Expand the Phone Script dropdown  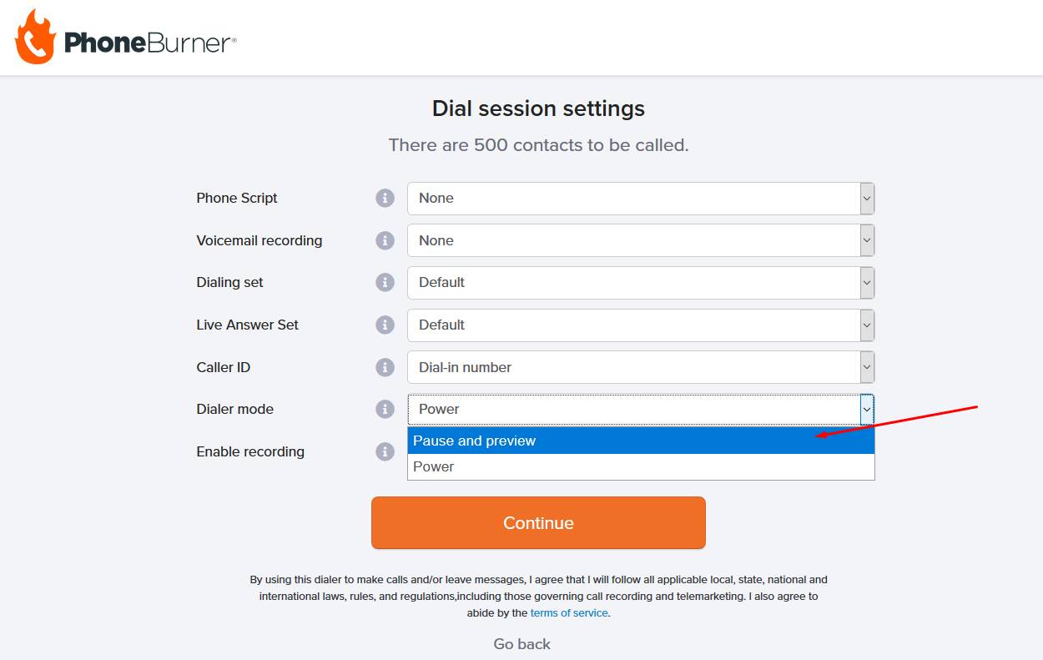pos(641,199)
